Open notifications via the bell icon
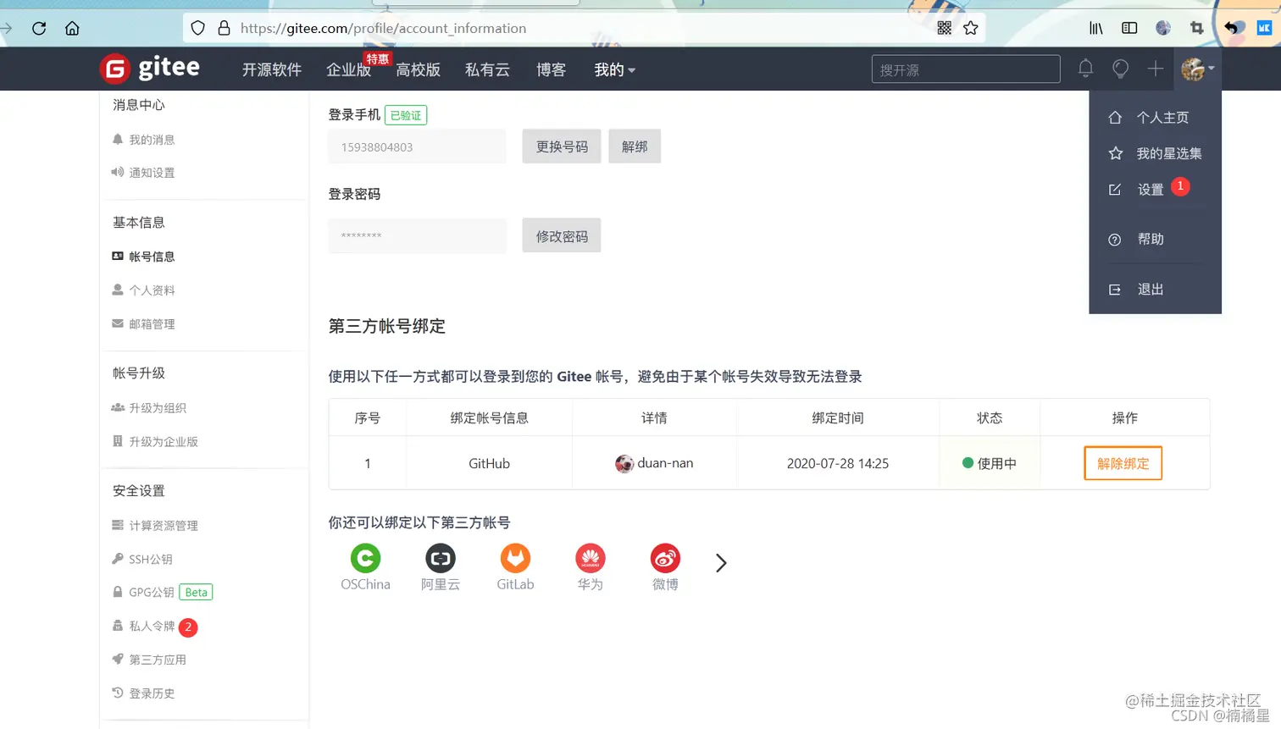1281x729 pixels. [1085, 69]
